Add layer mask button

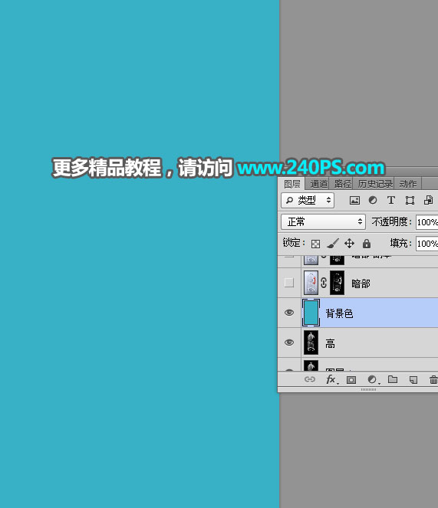351,380
